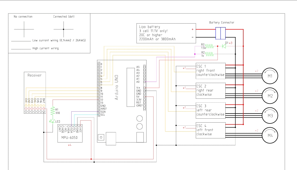Click the Arduino USB connector outline
Screen dimensions: 297x170
click(x=111, y=139)
